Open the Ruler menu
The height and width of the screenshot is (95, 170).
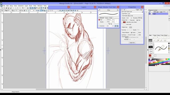[x=31, y=6]
